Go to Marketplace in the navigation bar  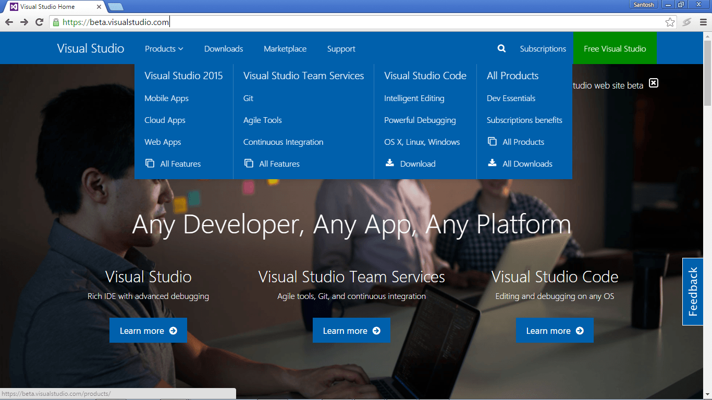[285, 48]
